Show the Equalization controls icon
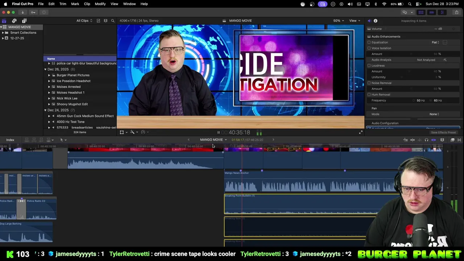The height and width of the screenshot is (261, 464). coord(445,42)
